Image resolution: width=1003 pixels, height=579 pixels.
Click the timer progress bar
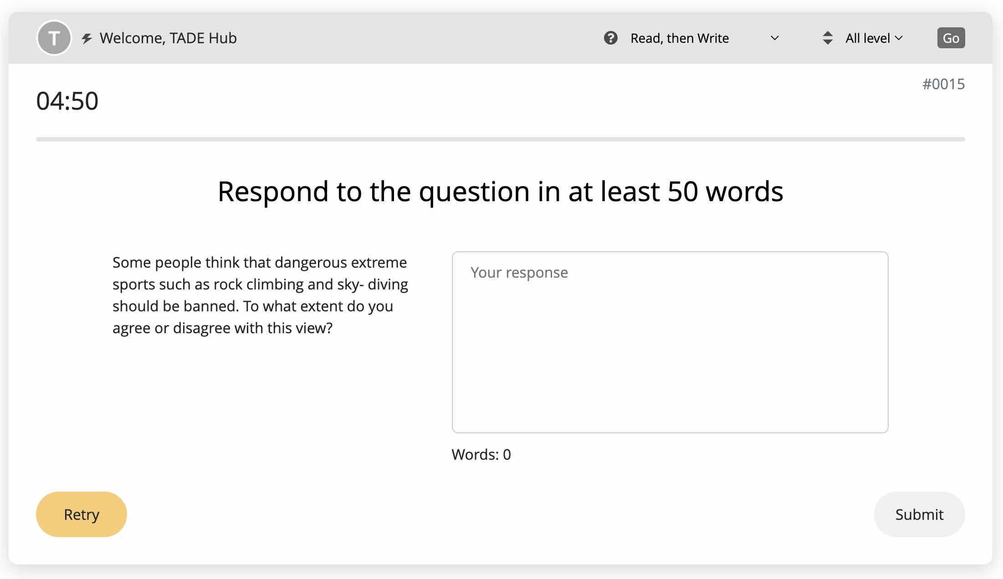pos(500,139)
